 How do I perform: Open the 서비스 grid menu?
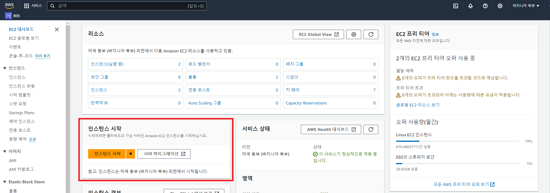click(33, 6)
